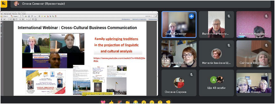Click muted mic on Оксана Сорока tile
The width and height of the screenshot is (275, 104).
pos(191,75)
